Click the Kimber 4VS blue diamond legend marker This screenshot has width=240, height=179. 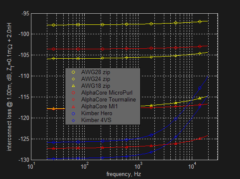pyautogui.click(x=73, y=120)
